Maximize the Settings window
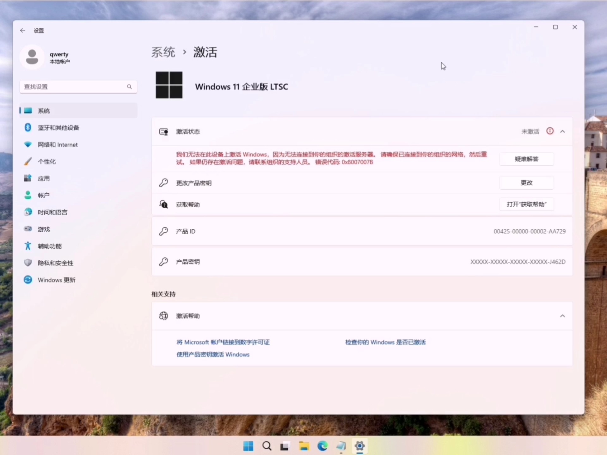This screenshot has width=607, height=455. (555, 27)
